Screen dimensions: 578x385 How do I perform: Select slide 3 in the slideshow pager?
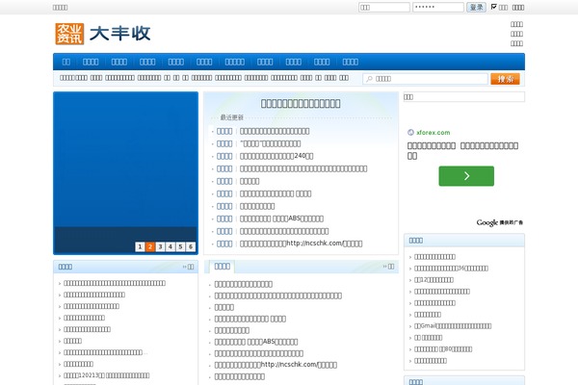tap(160, 246)
